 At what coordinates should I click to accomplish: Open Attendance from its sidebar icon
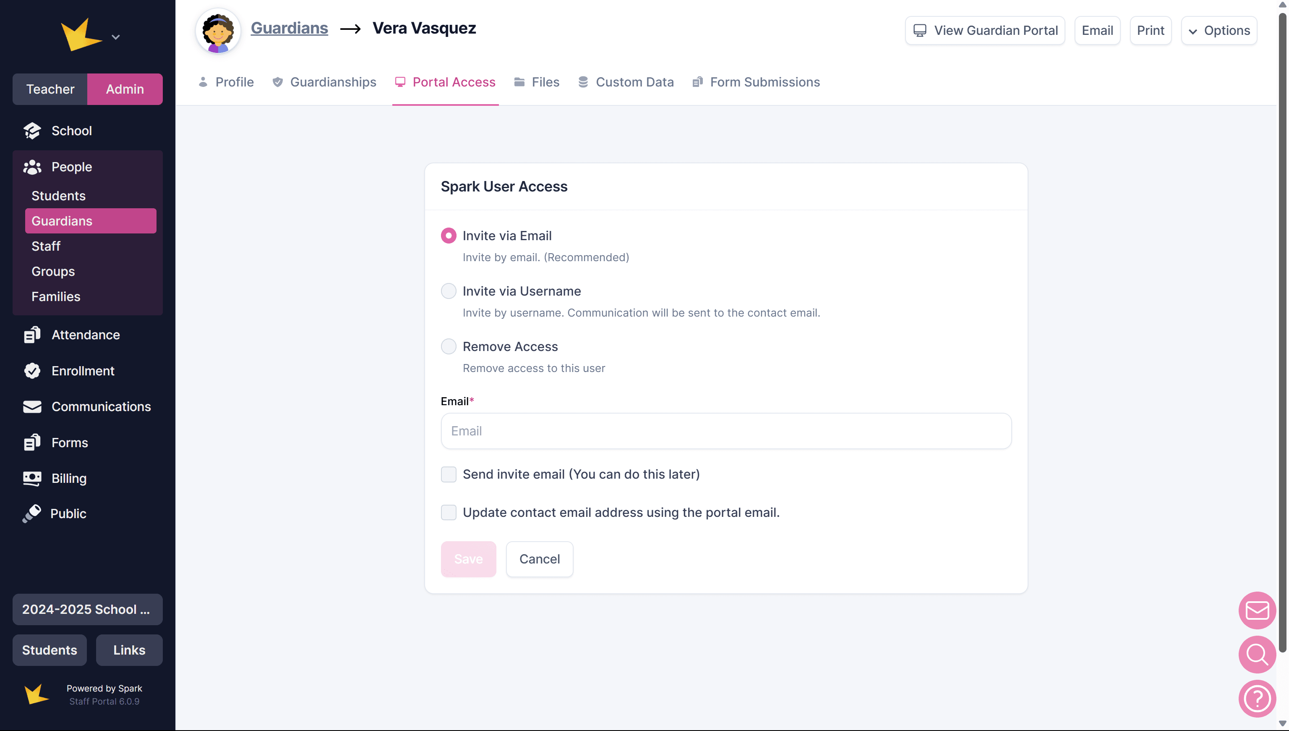(32, 335)
